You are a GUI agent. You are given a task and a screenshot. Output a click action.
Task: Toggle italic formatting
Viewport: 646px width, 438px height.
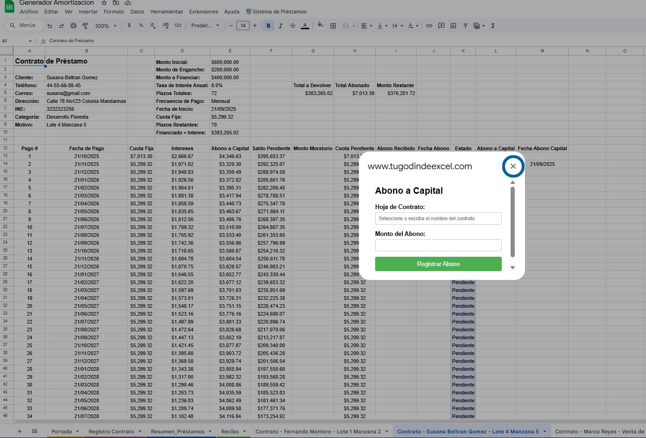tap(281, 25)
